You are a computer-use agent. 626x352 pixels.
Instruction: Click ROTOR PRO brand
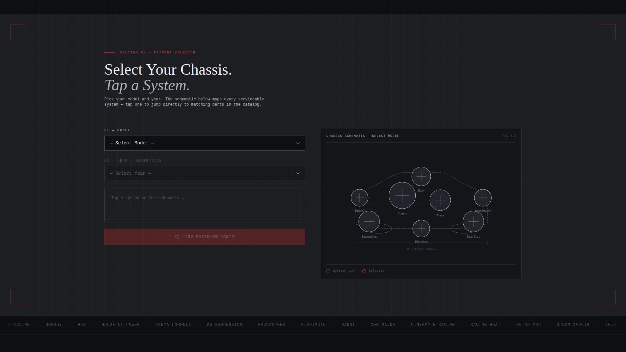coord(528,325)
